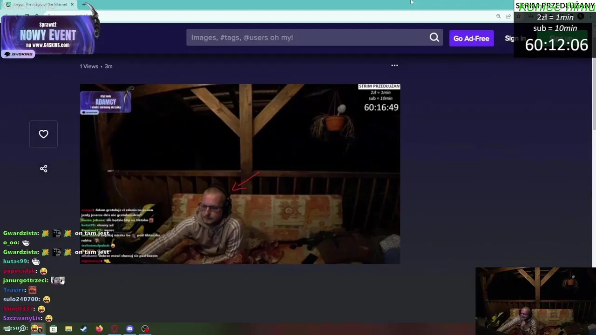Open the three-dots post options menu
This screenshot has width=596, height=335.
[x=394, y=66]
